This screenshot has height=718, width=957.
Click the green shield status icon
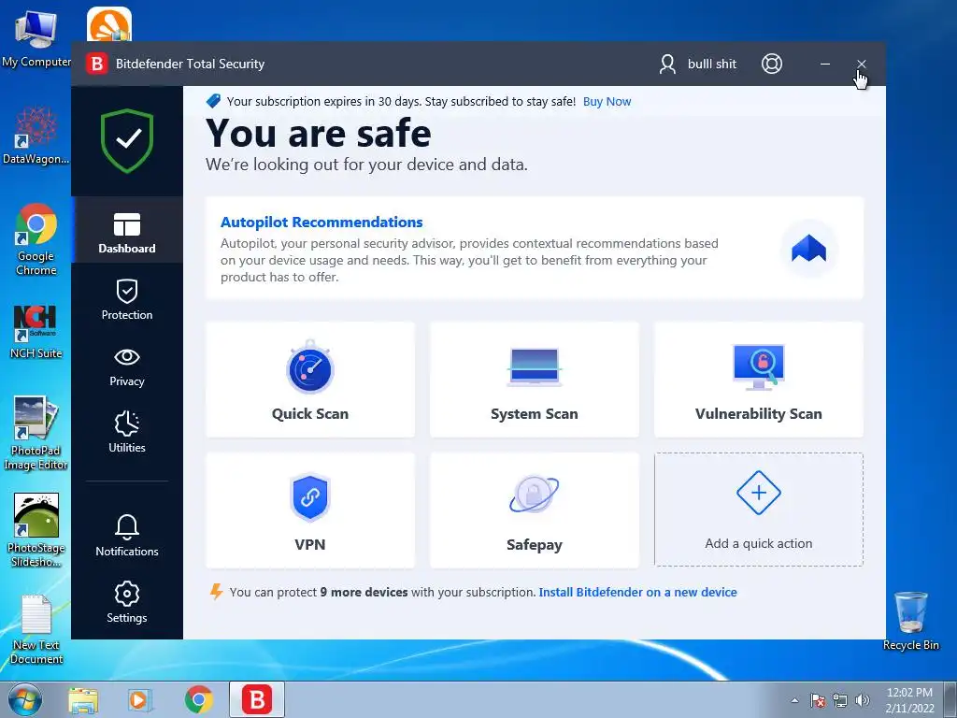127,141
